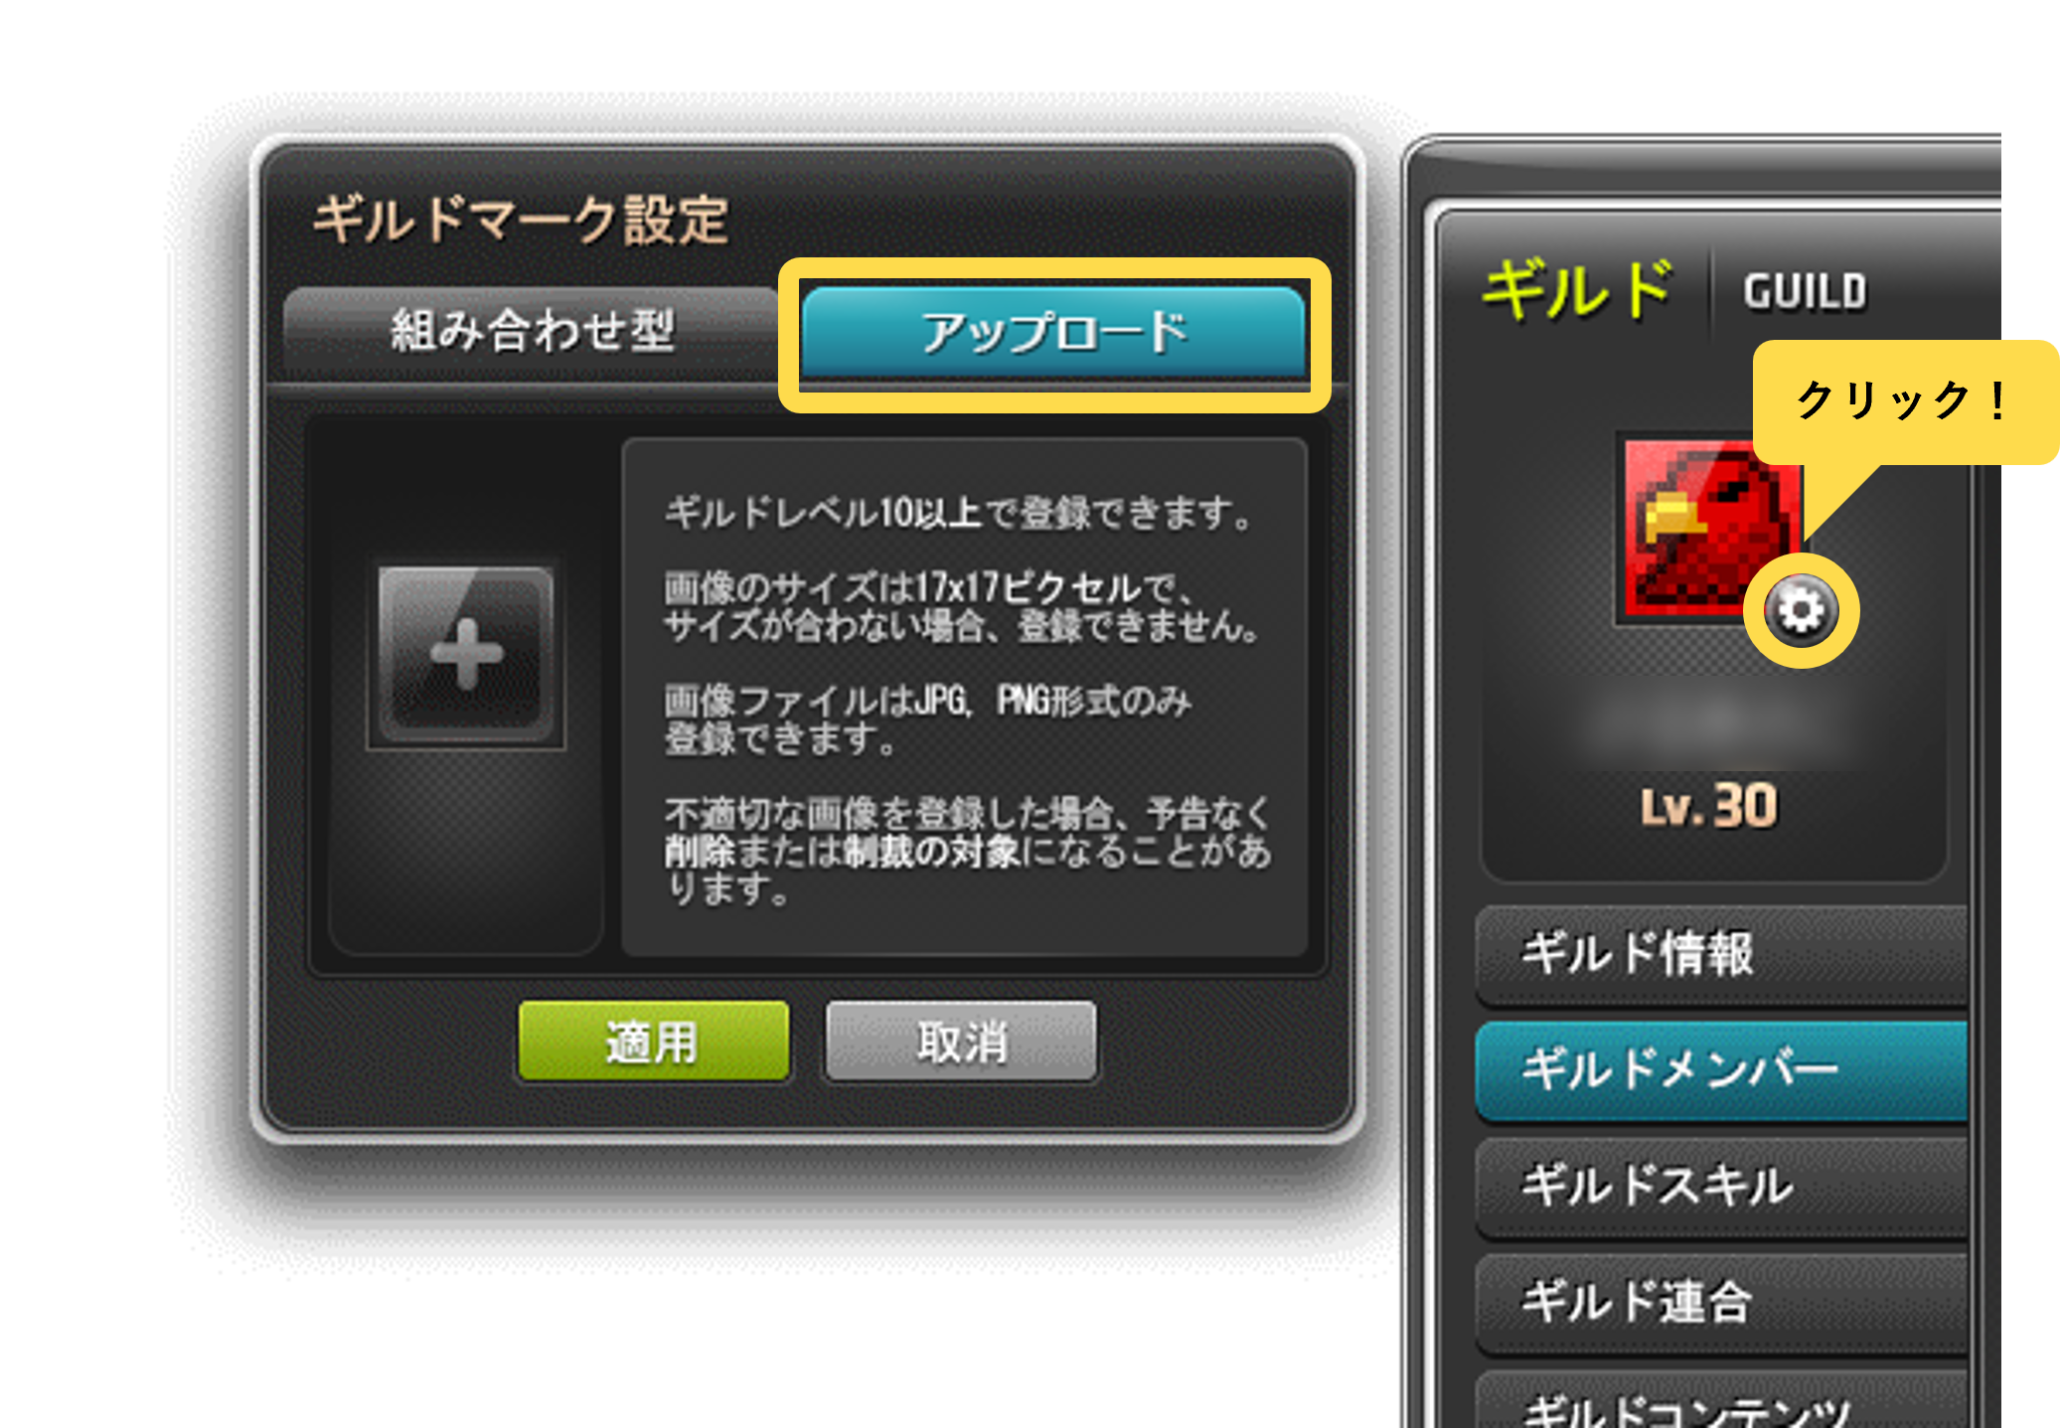Select the ギルドメンバー menu item
The image size is (2060, 1428).
click(x=1722, y=1070)
